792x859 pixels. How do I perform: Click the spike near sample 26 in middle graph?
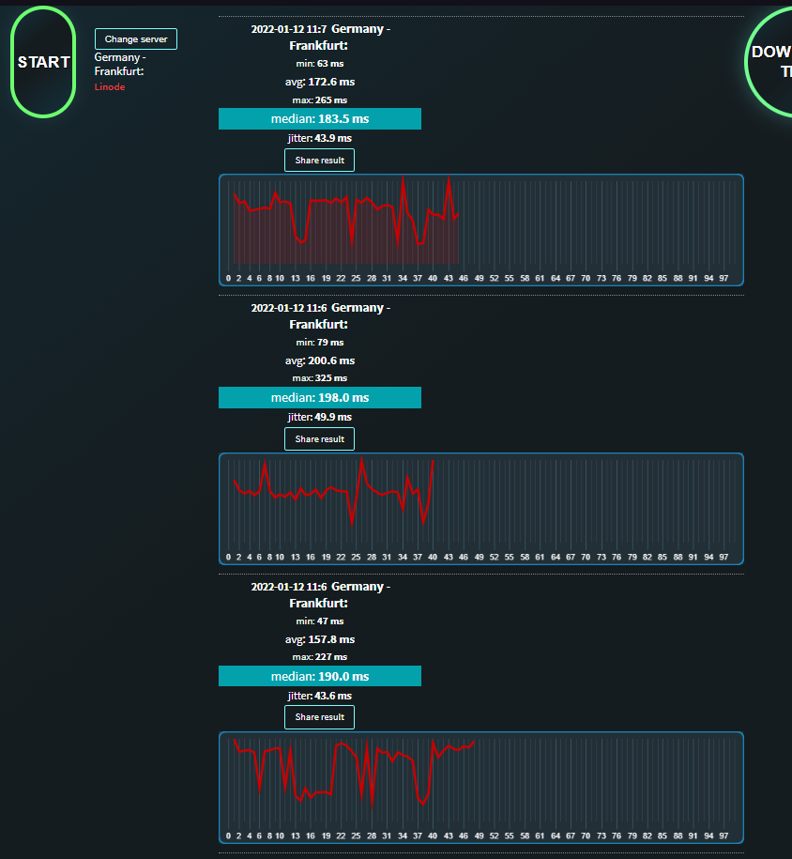click(x=361, y=458)
